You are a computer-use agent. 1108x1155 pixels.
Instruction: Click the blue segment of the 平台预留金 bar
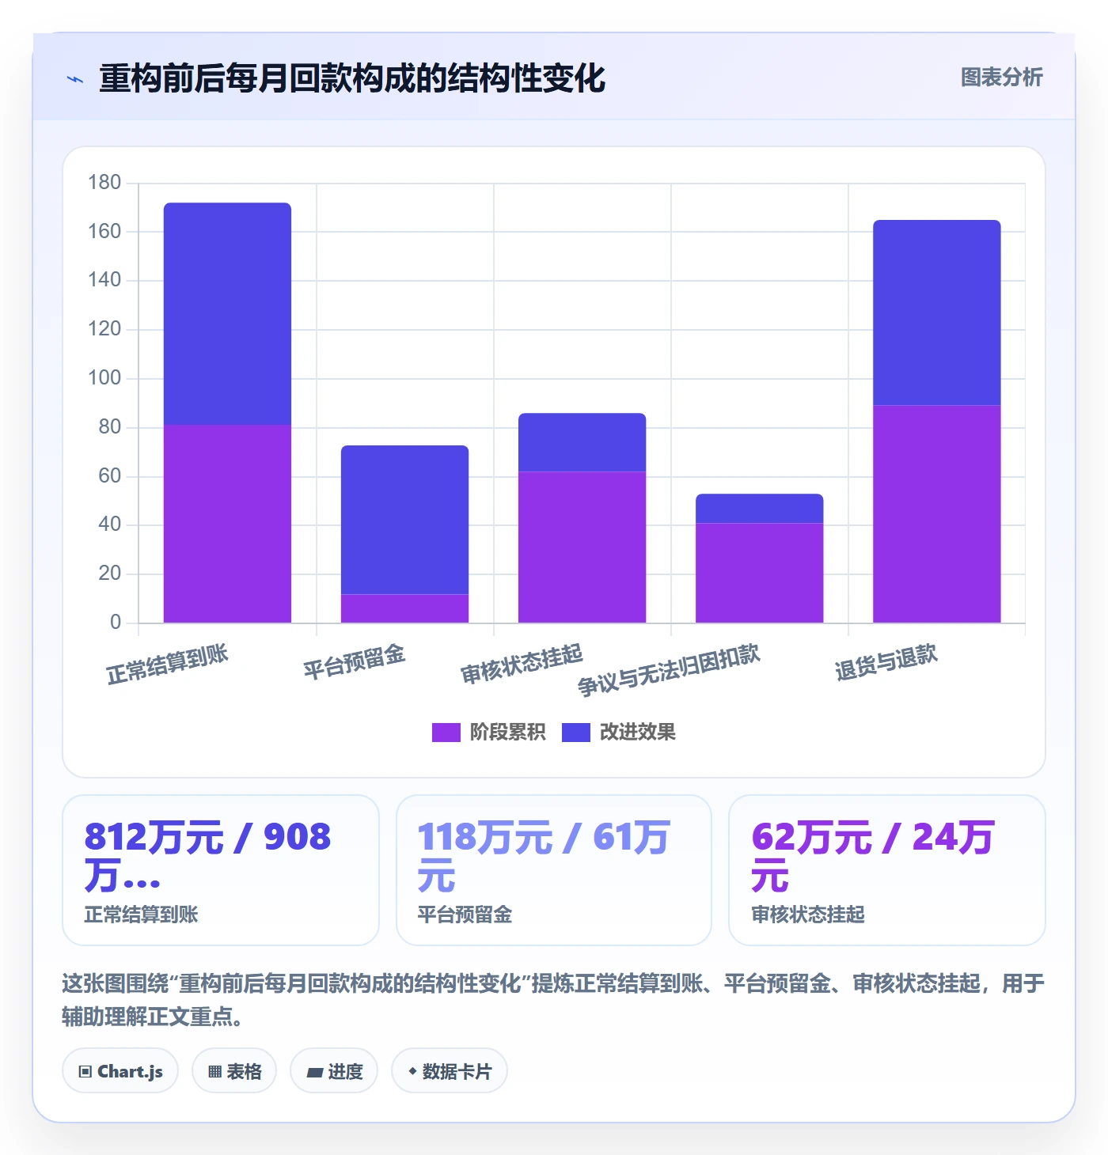[x=404, y=520]
